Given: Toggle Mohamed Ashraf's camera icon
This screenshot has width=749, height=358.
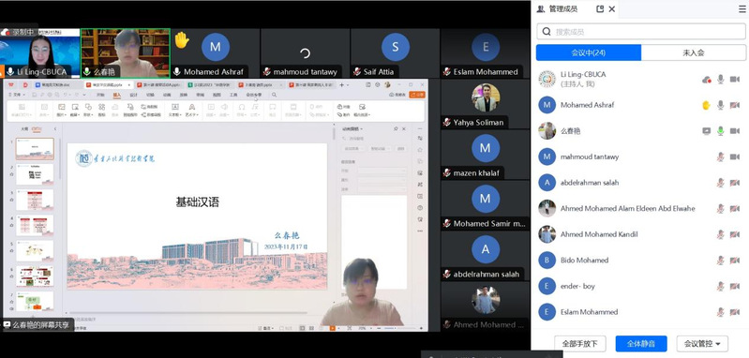Looking at the screenshot, I should tap(735, 105).
